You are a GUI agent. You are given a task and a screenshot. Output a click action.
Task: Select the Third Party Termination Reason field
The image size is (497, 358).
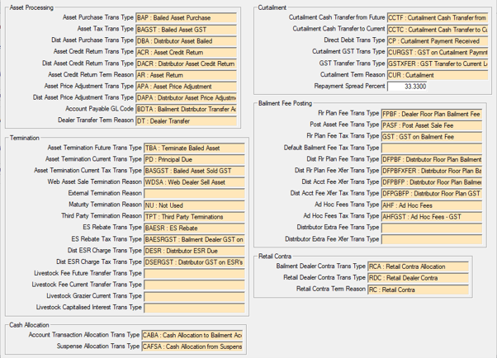tap(194, 216)
